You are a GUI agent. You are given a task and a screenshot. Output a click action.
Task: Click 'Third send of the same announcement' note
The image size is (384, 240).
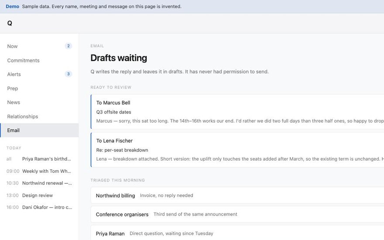tap(195, 214)
